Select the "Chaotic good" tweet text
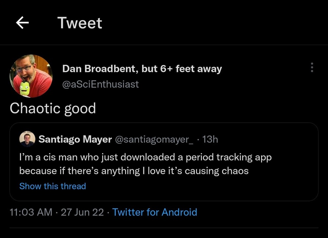Image resolution: width=328 pixels, height=238 pixels. click(53, 108)
